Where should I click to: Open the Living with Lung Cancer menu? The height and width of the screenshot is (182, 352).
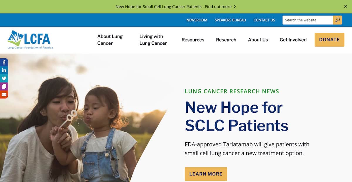click(153, 40)
